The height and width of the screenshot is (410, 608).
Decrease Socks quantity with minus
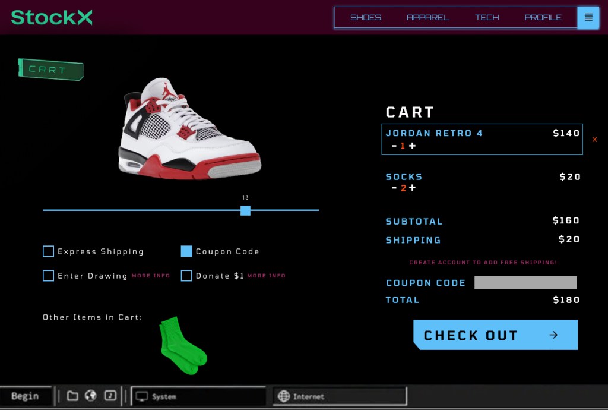pos(394,188)
